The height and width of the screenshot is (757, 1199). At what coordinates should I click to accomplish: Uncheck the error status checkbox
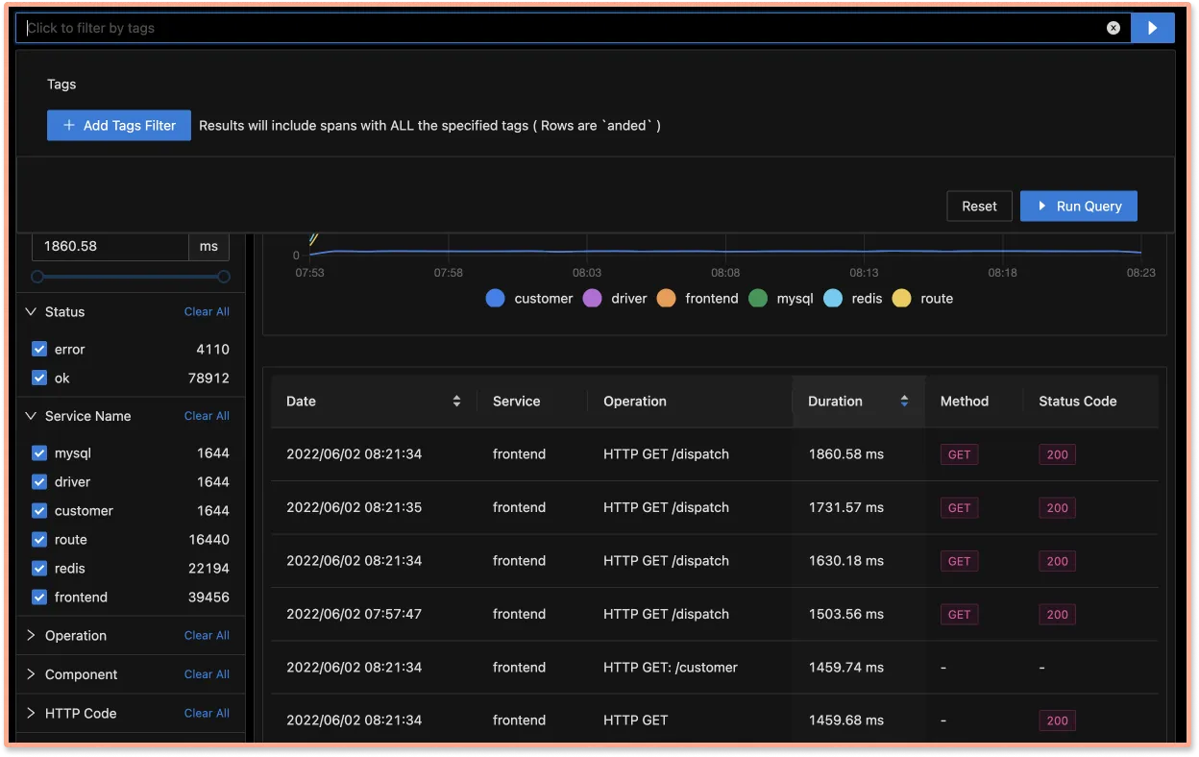tap(39, 349)
